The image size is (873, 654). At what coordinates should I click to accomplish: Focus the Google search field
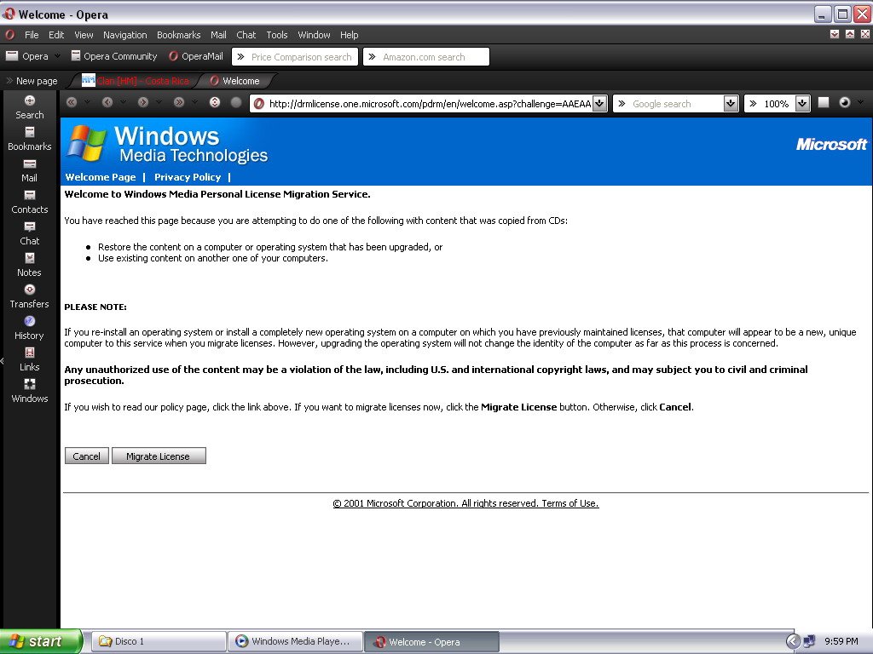pos(676,103)
